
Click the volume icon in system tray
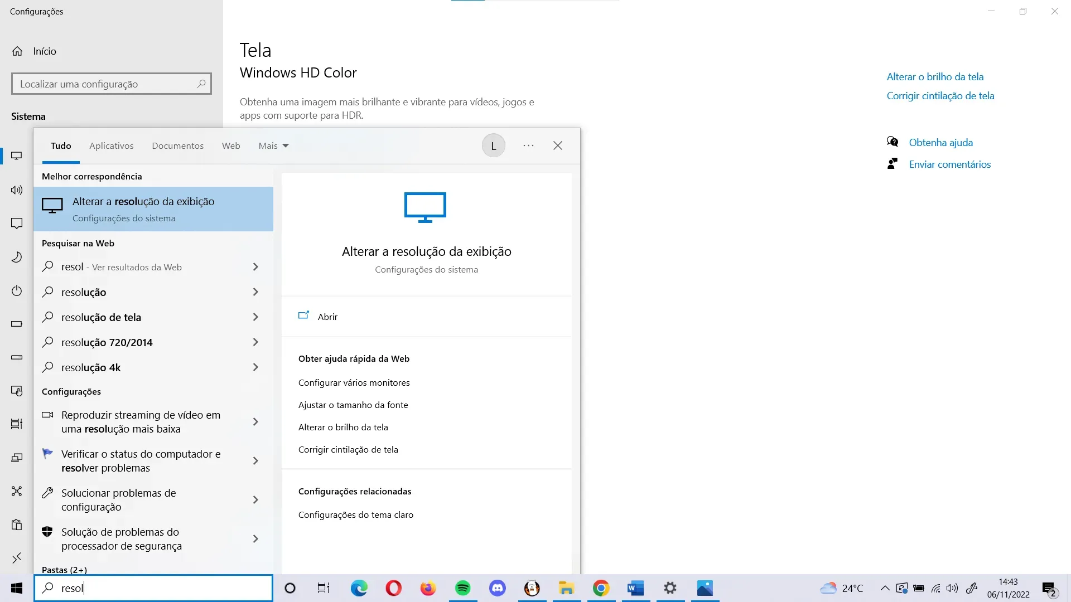click(953, 588)
